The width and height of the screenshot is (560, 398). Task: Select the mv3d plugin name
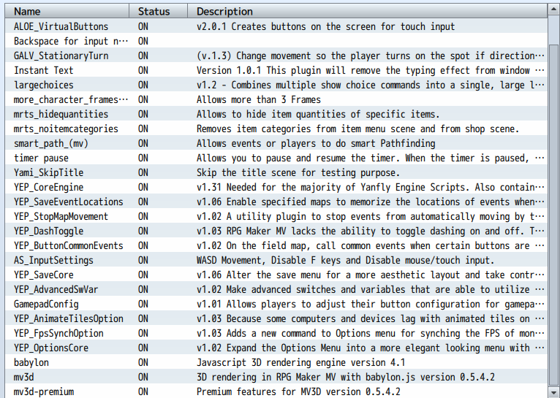tap(24, 378)
